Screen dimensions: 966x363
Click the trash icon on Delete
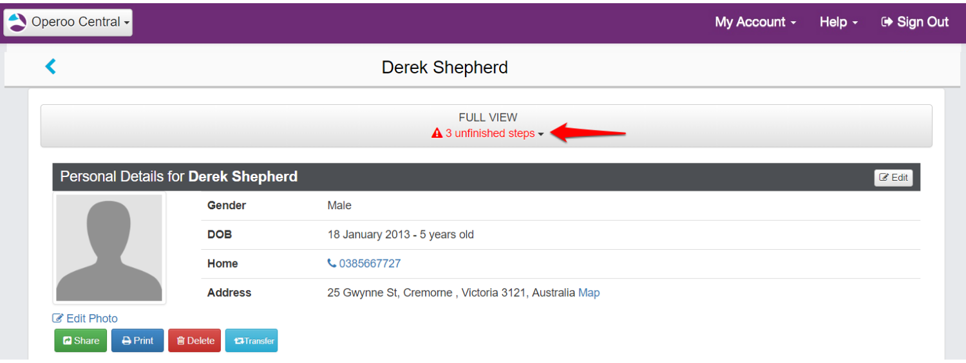click(180, 340)
